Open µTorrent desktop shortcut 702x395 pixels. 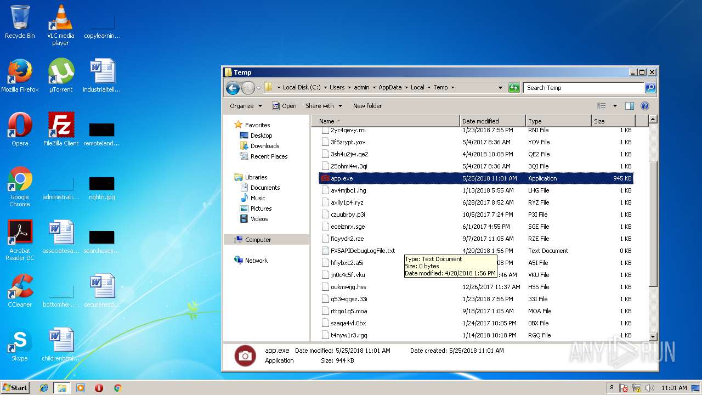pos(60,76)
